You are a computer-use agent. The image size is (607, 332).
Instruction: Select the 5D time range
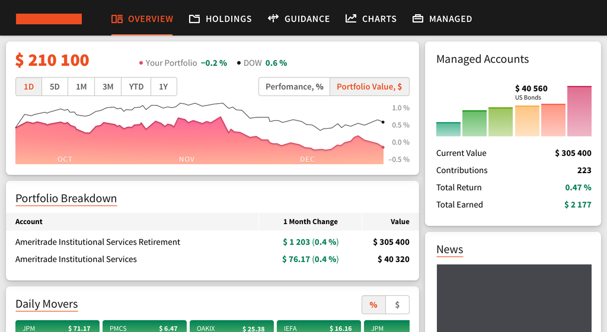(x=55, y=87)
